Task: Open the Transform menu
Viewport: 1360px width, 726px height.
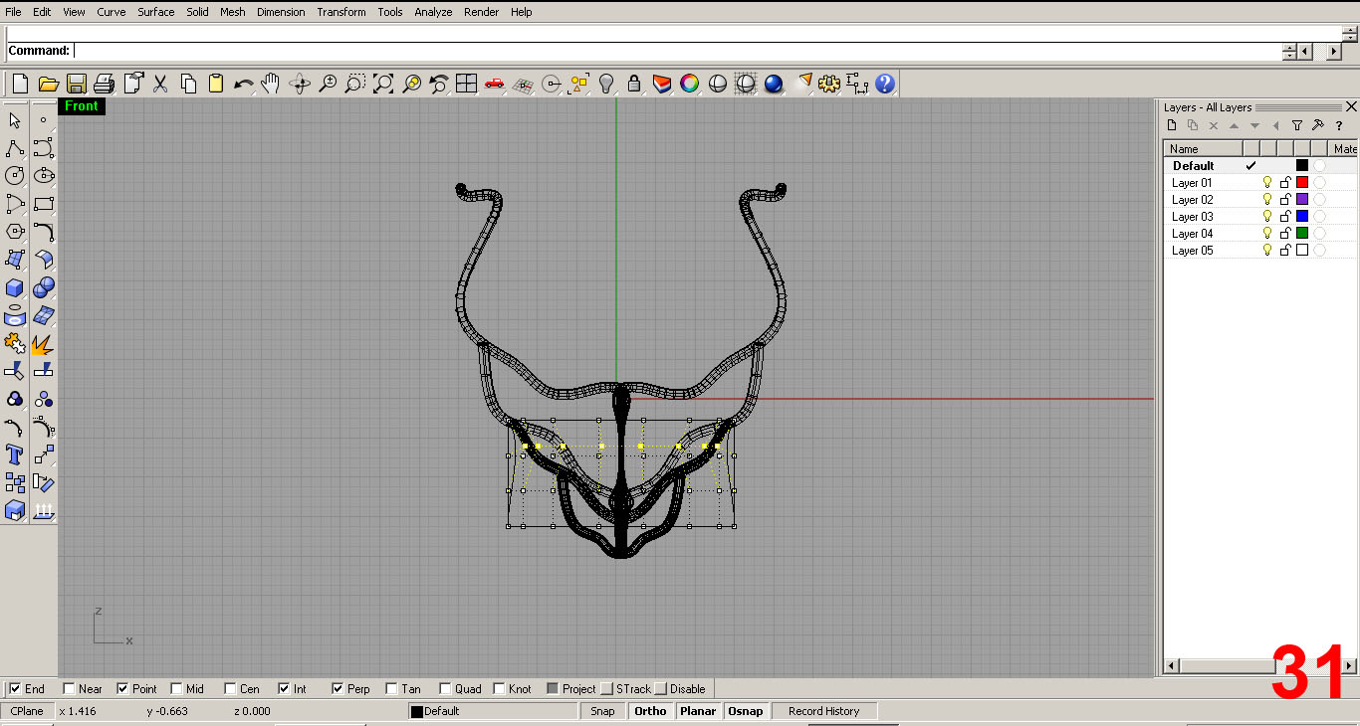Action: 341,12
